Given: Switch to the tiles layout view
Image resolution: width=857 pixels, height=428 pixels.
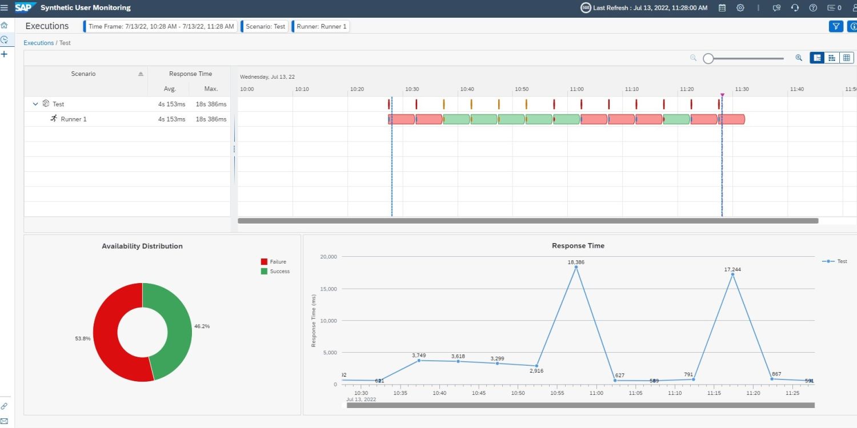Looking at the screenshot, I should [831, 57].
